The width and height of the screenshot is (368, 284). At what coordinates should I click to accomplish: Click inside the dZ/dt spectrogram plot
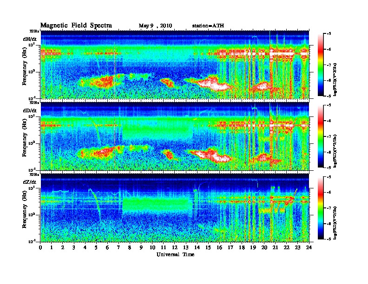[175, 208]
